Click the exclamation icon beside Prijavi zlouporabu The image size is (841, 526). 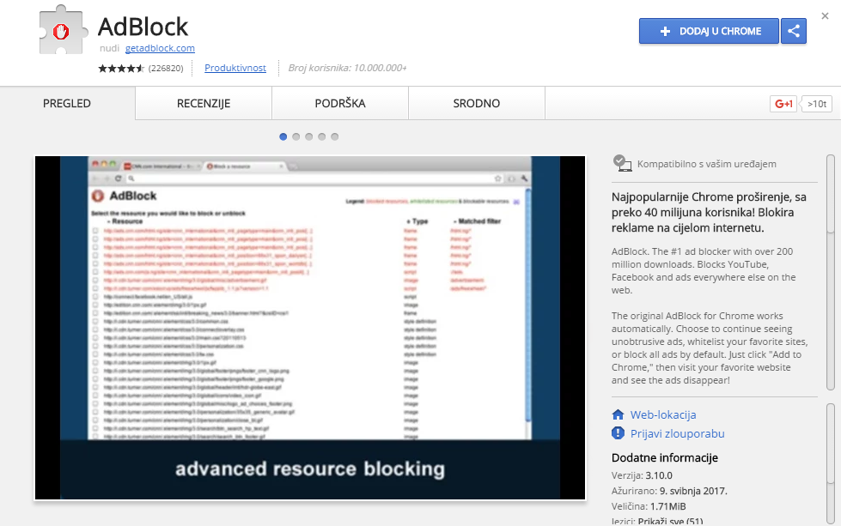[x=618, y=432]
